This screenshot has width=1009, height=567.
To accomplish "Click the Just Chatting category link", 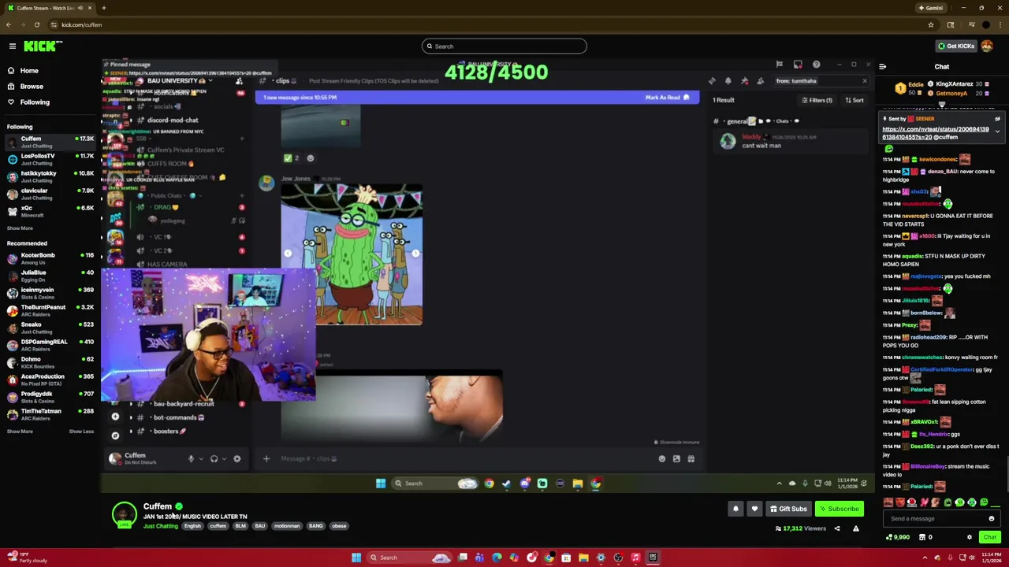I will pos(161,526).
